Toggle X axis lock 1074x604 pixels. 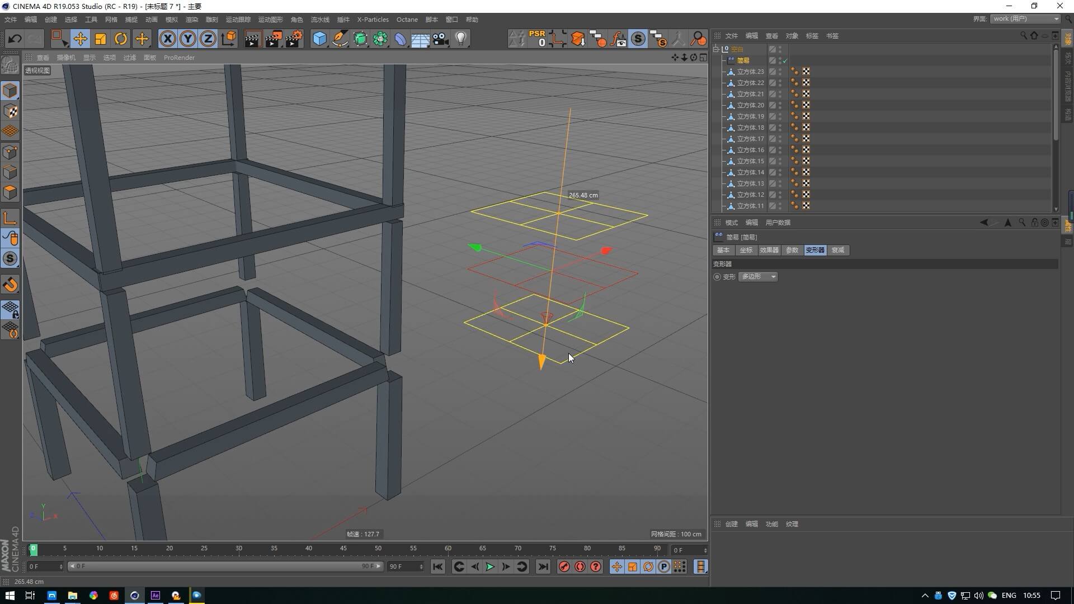tap(167, 39)
